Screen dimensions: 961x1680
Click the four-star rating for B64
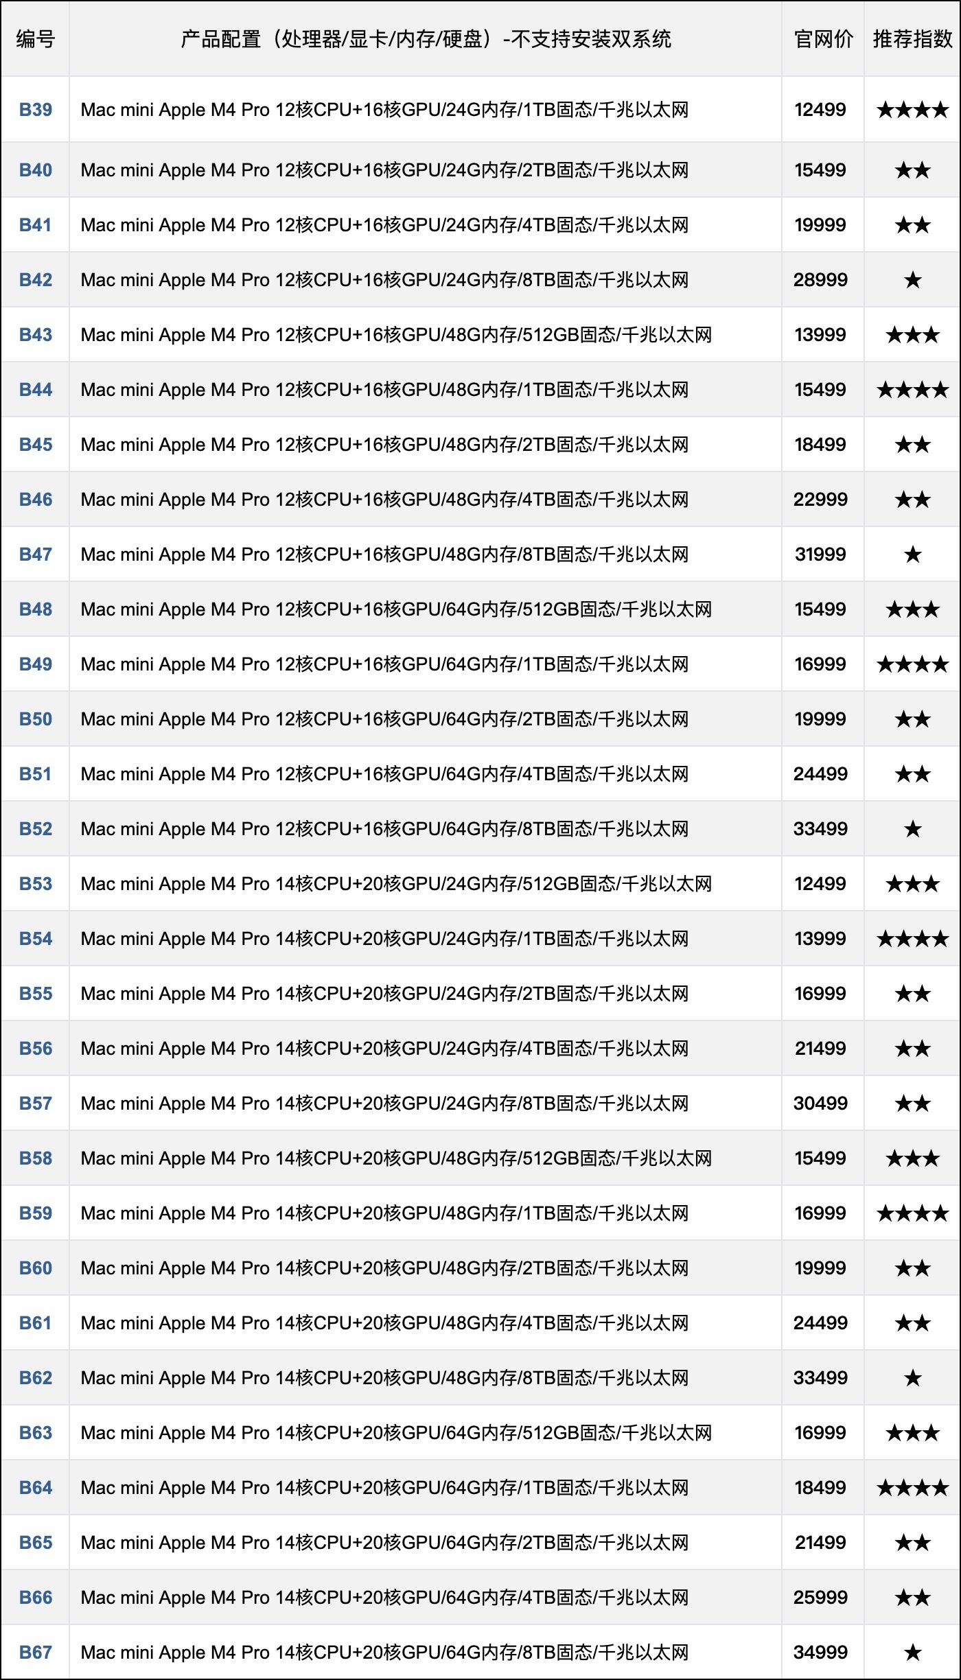coord(912,1488)
